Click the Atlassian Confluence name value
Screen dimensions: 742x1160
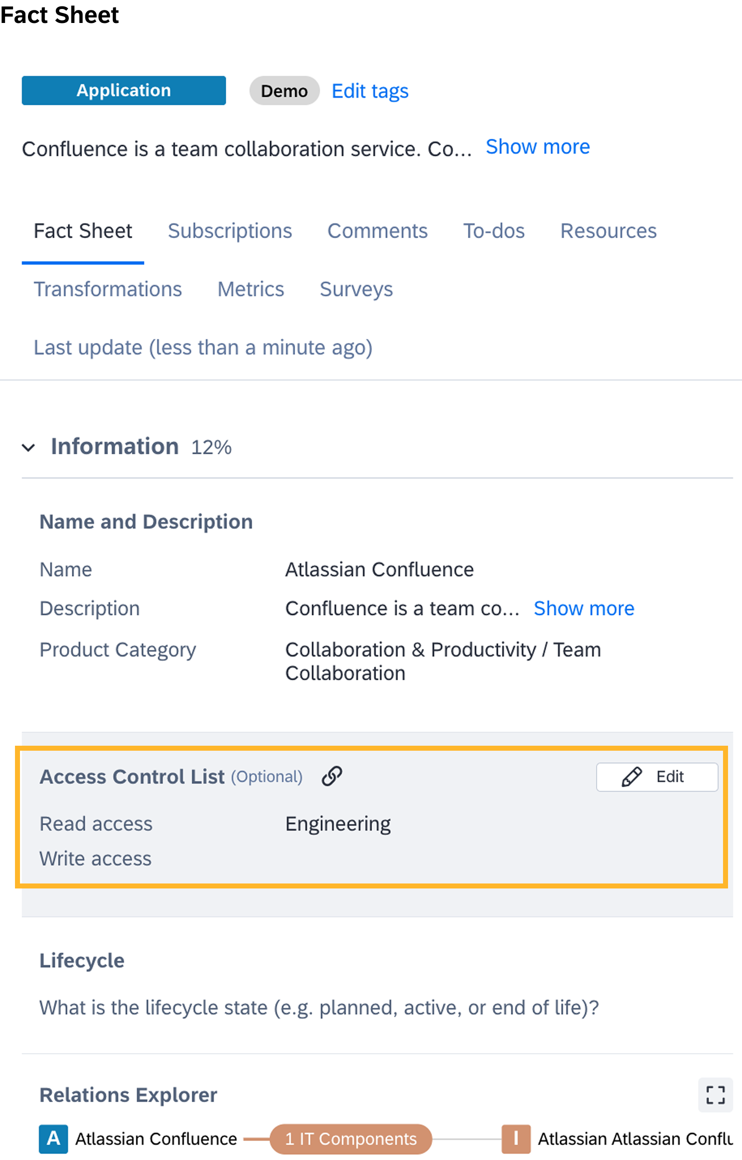click(379, 570)
